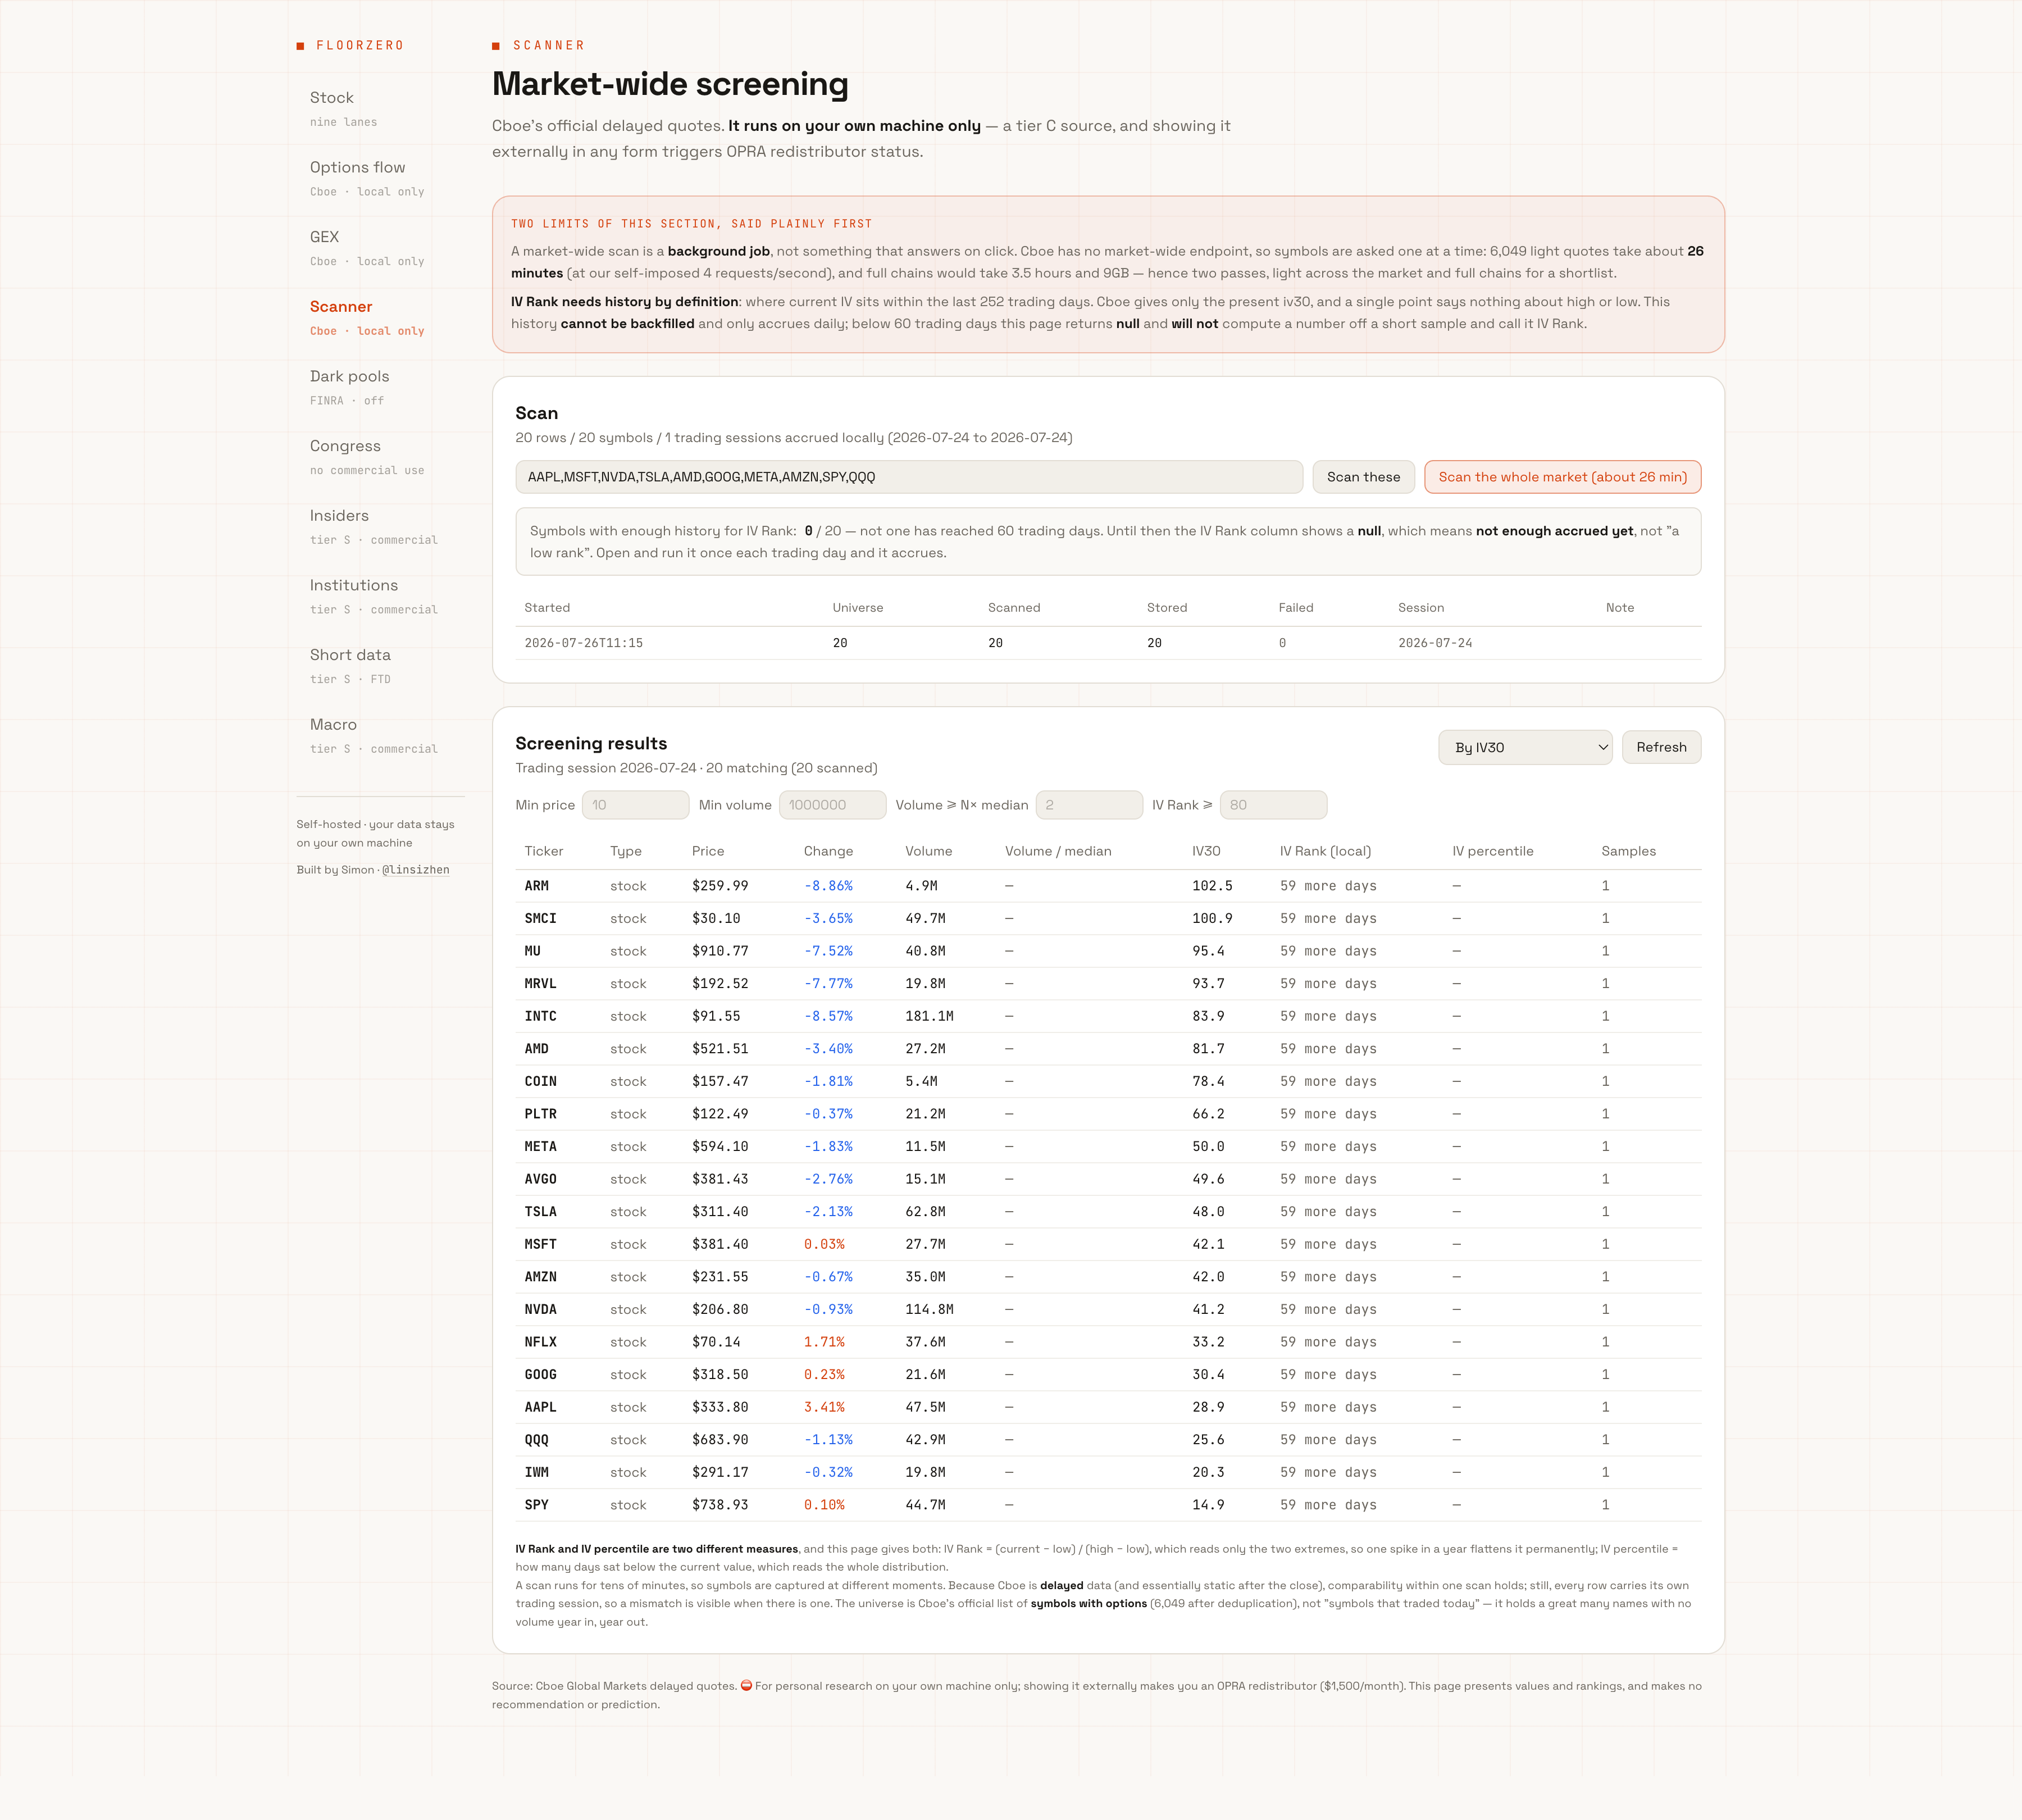The width and height of the screenshot is (2022, 1820).
Task: Select the NVDA ticker
Action: pos(541,1310)
